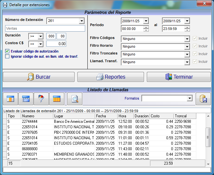Click row selector of the 12:52:00 call
The height and width of the screenshot is (175, 214).
5,122
